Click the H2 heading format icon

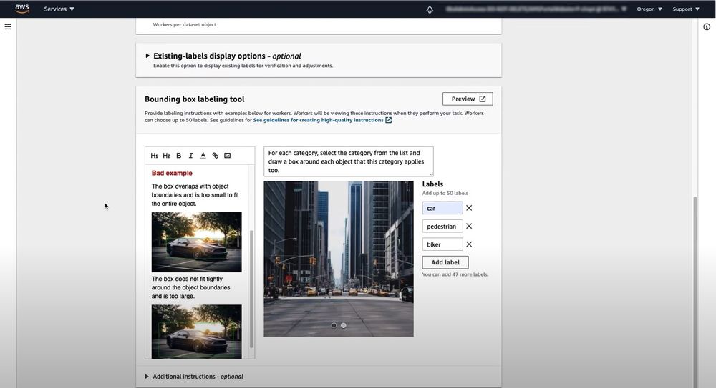coord(166,156)
